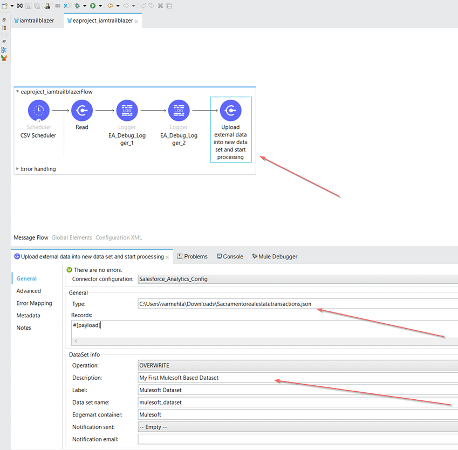The height and width of the screenshot is (450, 458).
Task: Run the project with green play icon
Action: (93, 6)
